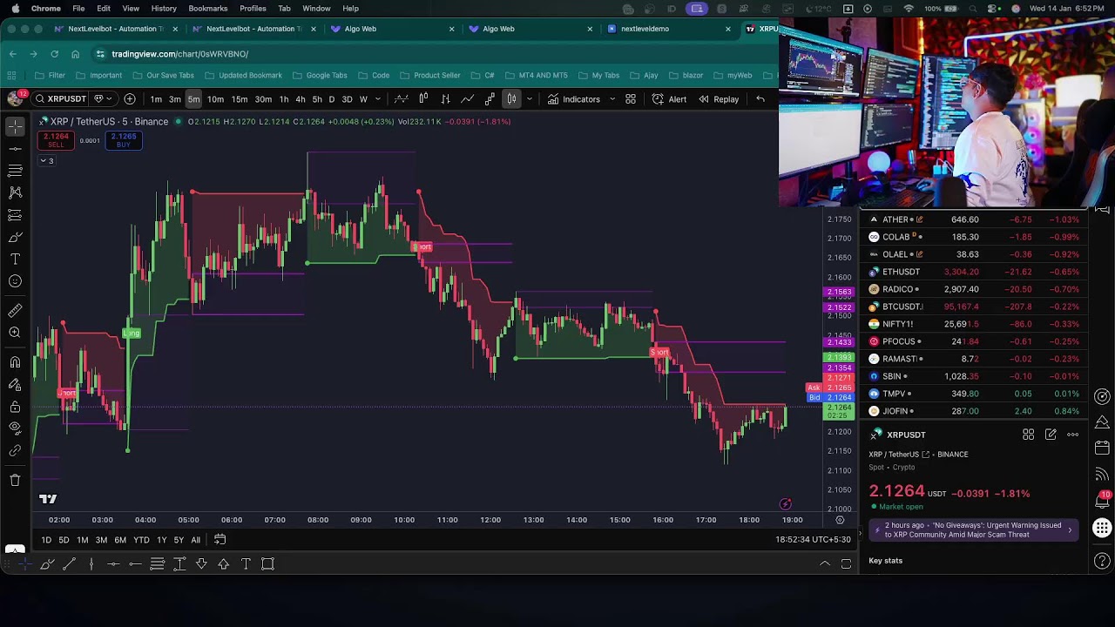Open the help question mark icon
Viewport: 1115px width, 627px height.
1103,561
